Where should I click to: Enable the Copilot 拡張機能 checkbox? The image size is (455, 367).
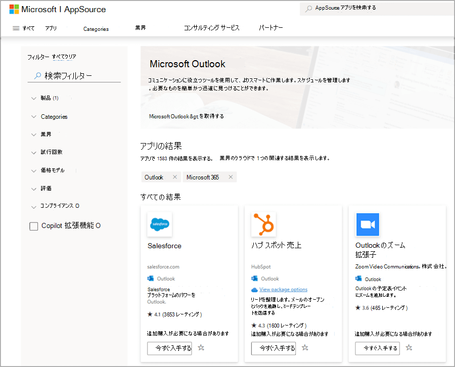tap(34, 226)
